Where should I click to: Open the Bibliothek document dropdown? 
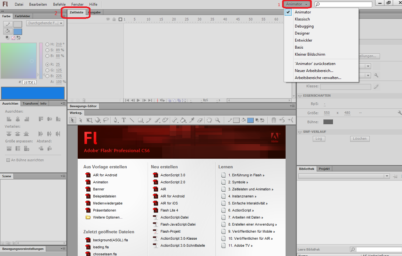click(344, 176)
